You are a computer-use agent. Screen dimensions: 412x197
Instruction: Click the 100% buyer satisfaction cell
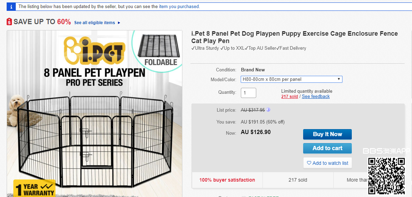[x=227, y=180]
